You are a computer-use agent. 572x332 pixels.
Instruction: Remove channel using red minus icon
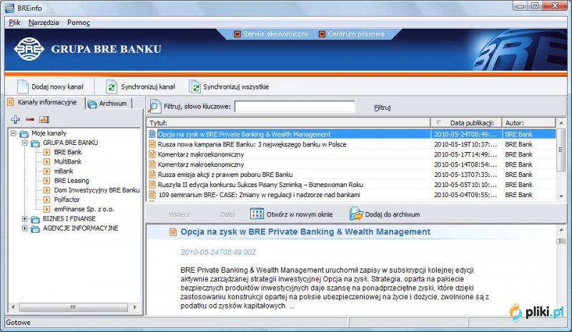tap(30, 119)
